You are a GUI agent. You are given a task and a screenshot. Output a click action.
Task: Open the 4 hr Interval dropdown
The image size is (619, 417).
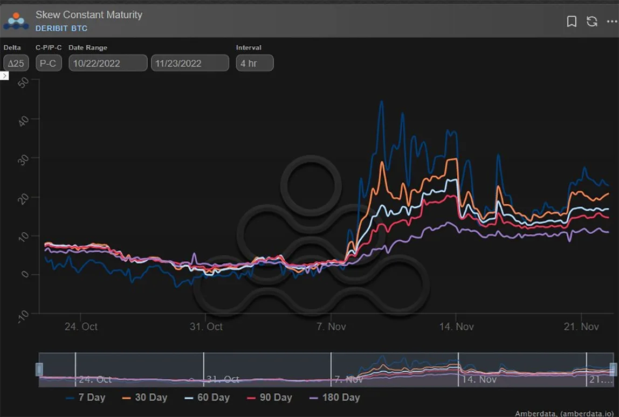click(255, 63)
